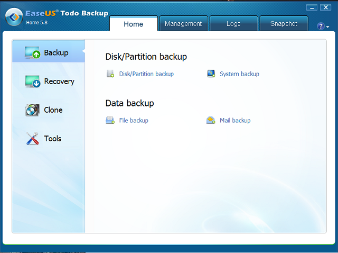The height and width of the screenshot is (253, 338).
Task: Click the Tools wrench icon in sidebar
Action: pyautogui.click(x=32, y=139)
